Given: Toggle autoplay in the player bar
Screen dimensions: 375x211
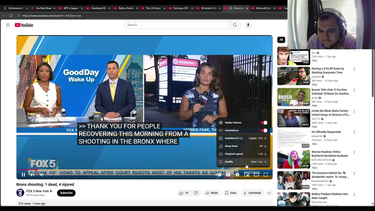Looking at the screenshot, I should 219,175.
